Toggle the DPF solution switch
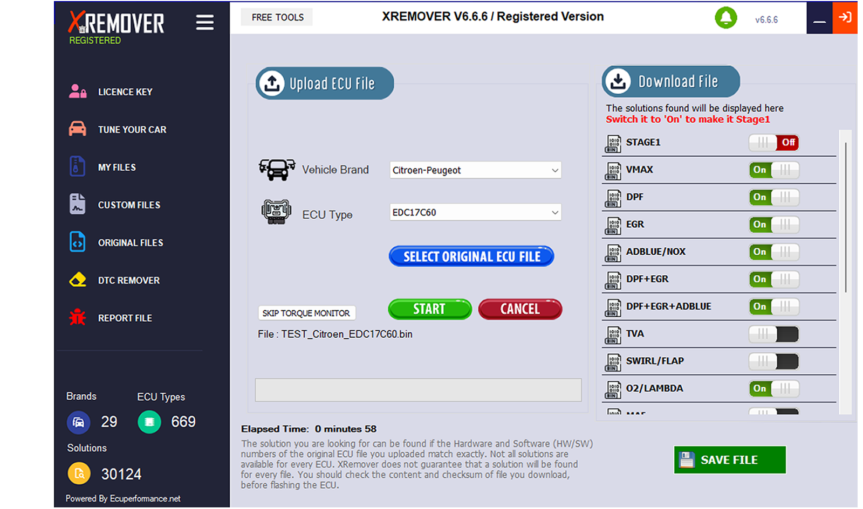Screen dimensions: 863x509 click(773, 197)
